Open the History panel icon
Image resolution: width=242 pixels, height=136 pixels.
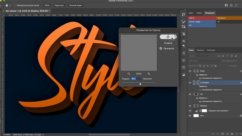pyautogui.click(x=183, y=14)
